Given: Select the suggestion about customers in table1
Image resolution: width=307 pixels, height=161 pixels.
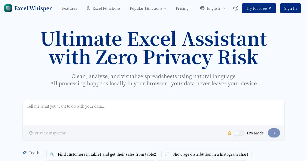Looking at the screenshot, I should click(x=102, y=154).
